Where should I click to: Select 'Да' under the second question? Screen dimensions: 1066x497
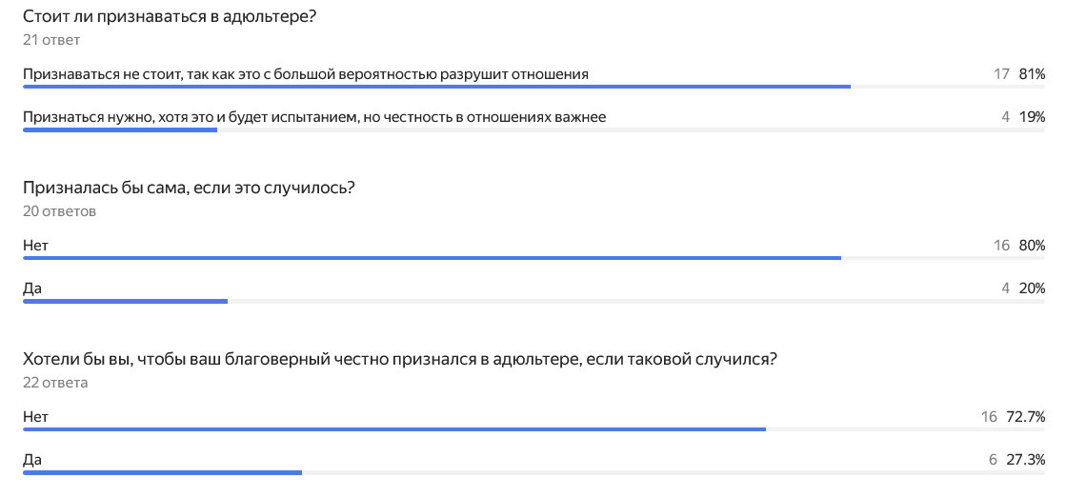[x=32, y=288]
